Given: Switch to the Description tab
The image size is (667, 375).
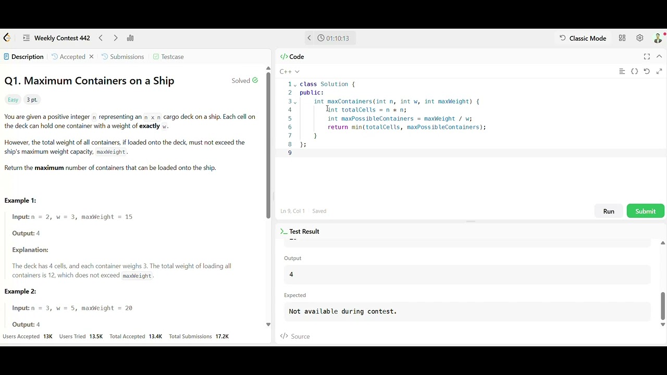Looking at the screenshot, I should tap(23, 57).
